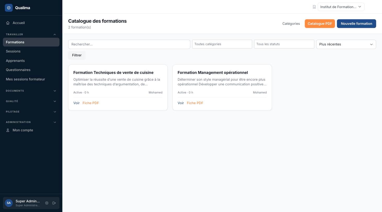Viewport: 382px width, 212px height.
Task: Open the Toutes catégories filter
Action: pyautogui.click(x=222, y=44)
